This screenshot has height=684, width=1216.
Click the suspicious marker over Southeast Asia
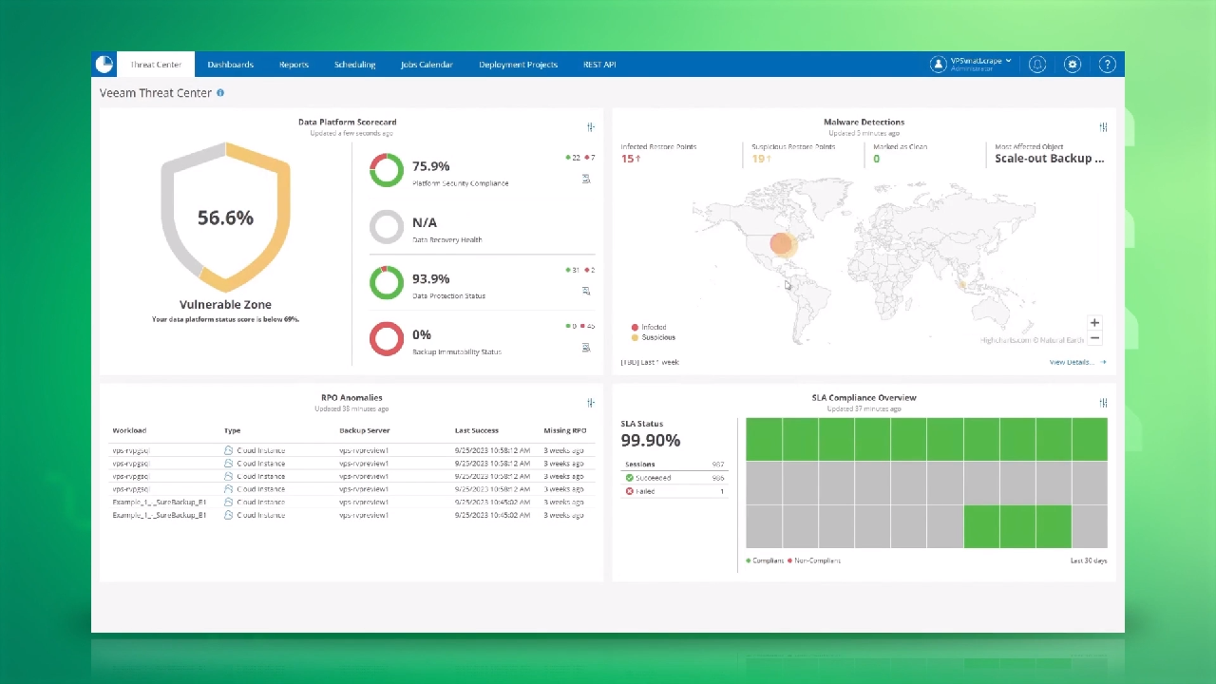(x=961, y=284)
